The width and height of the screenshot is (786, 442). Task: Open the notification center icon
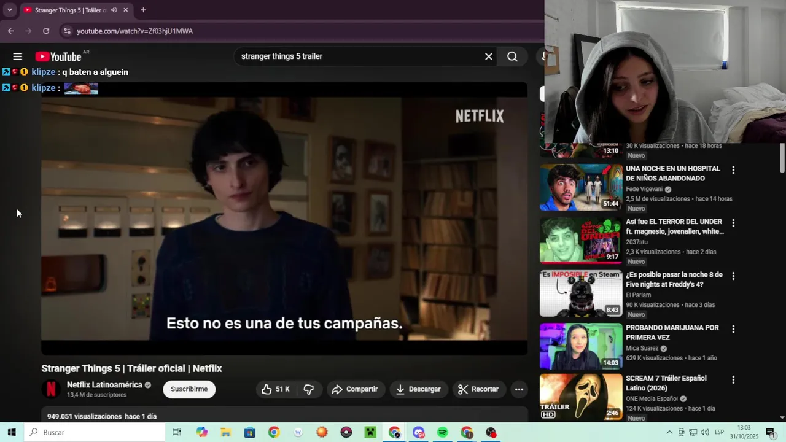[x=770, y=432]
